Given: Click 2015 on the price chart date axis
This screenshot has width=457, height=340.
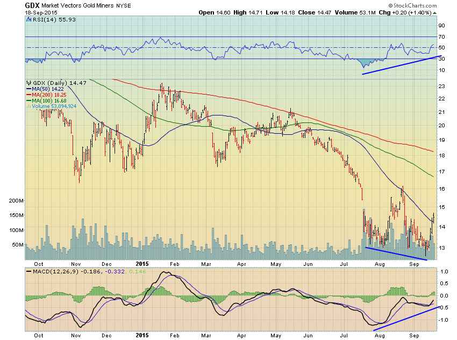Looking at the screenshot, I should [x=142, y=264].
